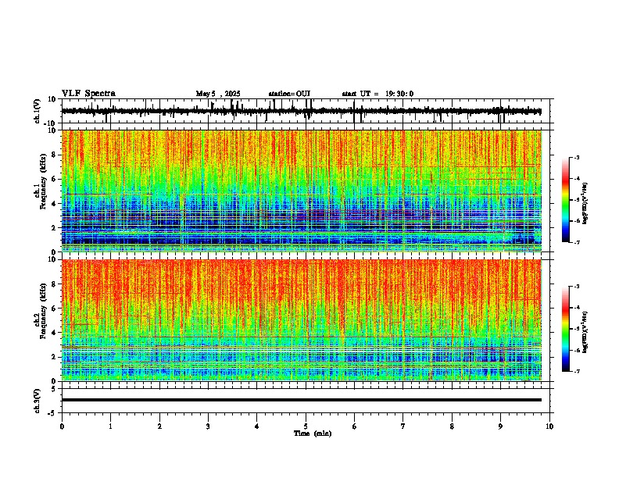Click the ch.1 spectrogram color scale bar
This screenshot has height=478, width=619.
pyautogui.click(x=566, y=200)
